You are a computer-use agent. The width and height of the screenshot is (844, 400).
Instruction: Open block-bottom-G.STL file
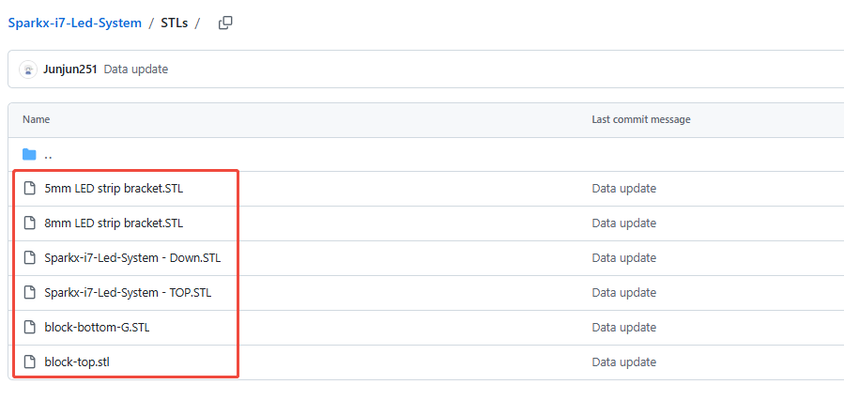pyautogui.click(x=97, y=327)
